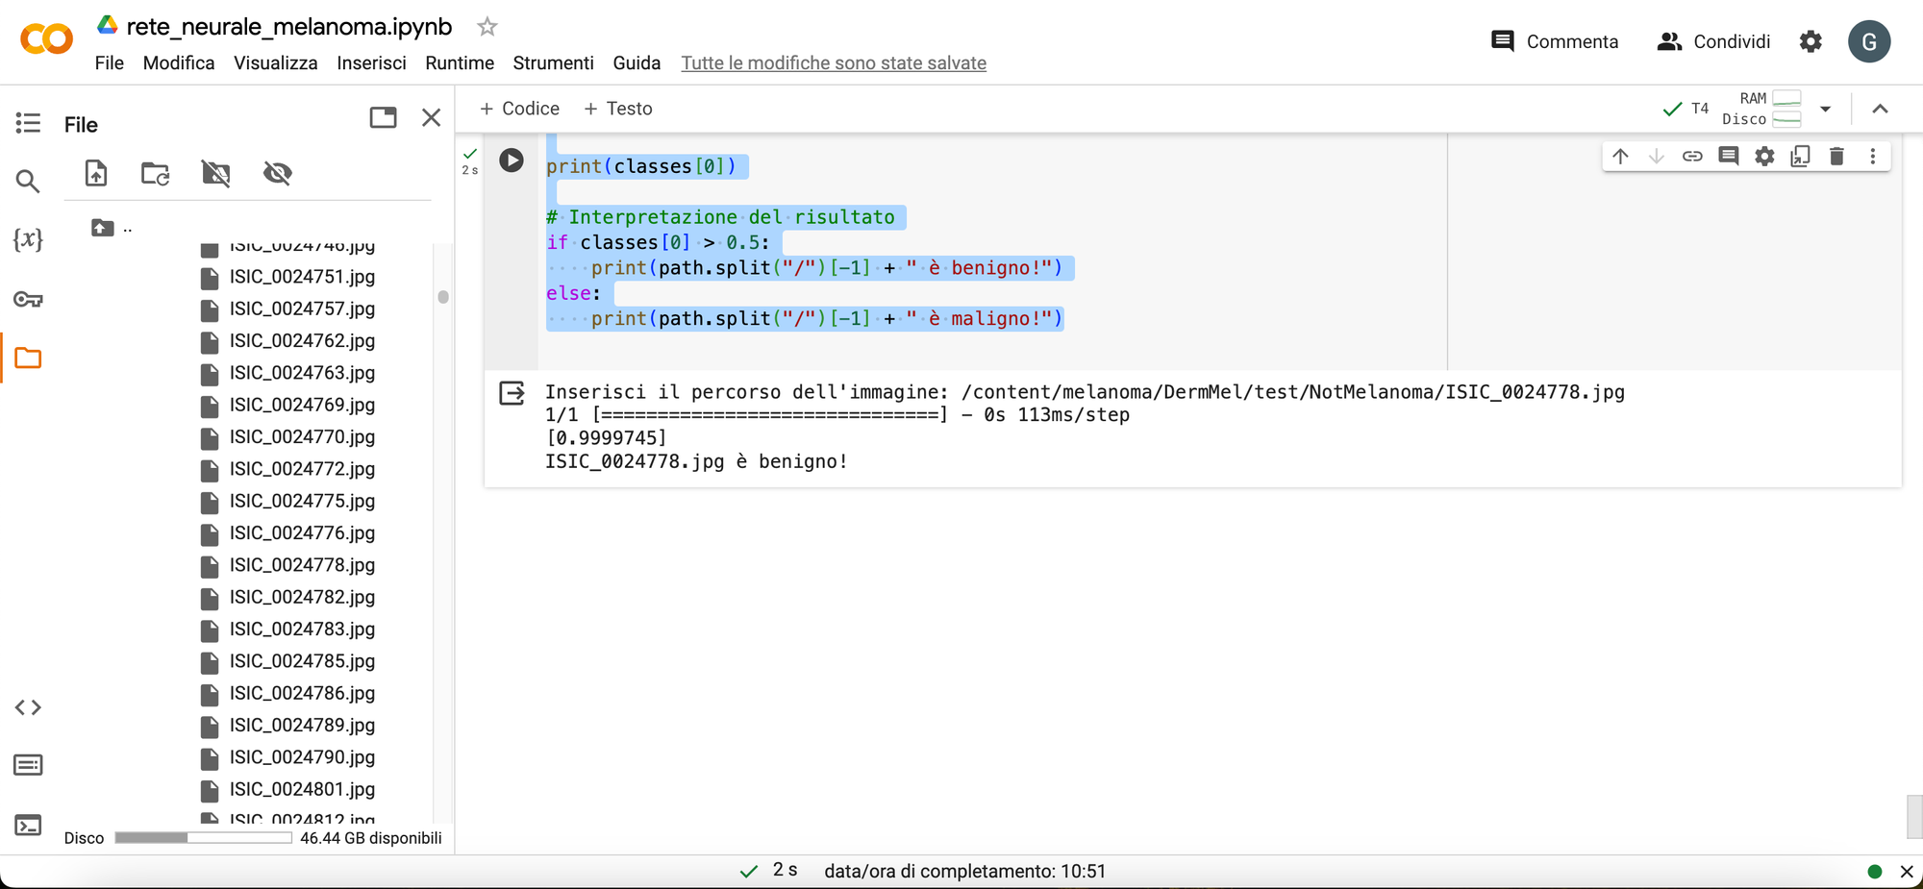The image size is (1923, 889).
Task: Close the bottom status bar
Action: [x=1907, y=872]
